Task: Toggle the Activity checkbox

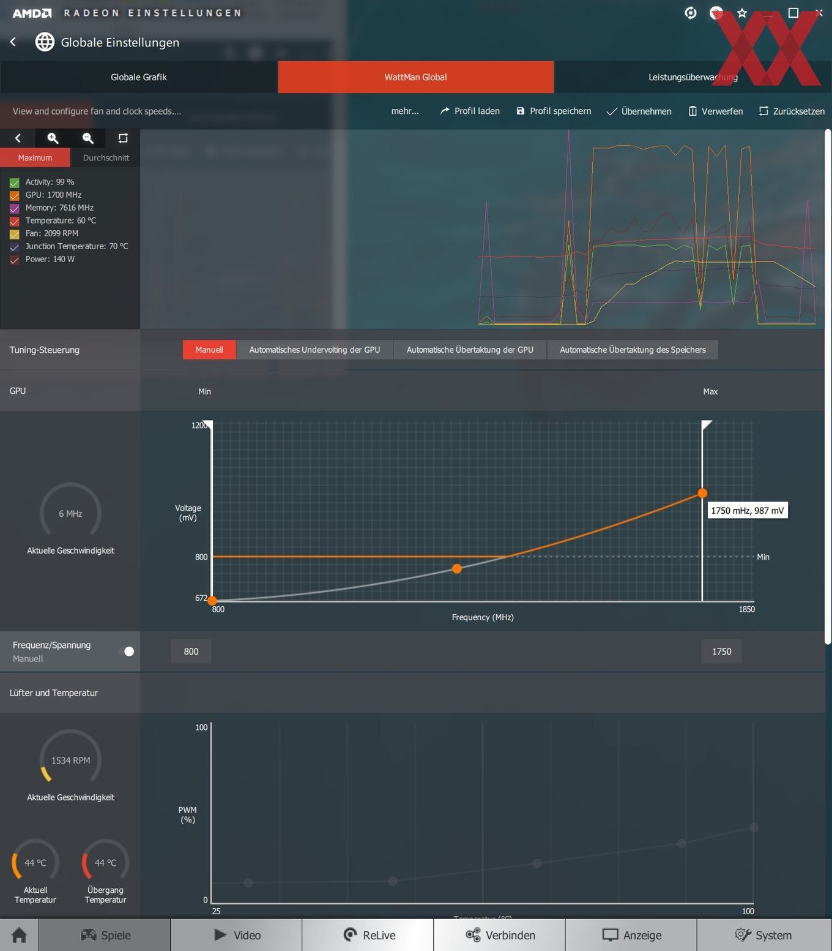Action: click(x=15, y=182)
